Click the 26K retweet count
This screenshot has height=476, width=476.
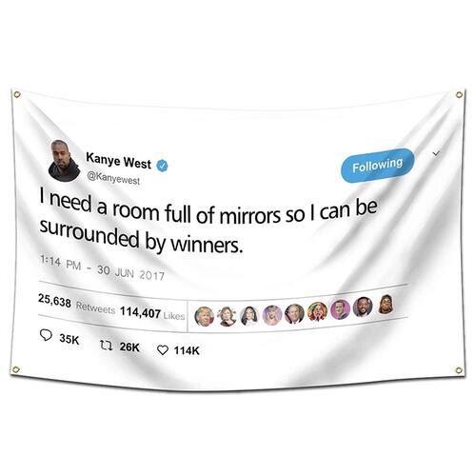pyautogui.click(x=129, y=347)
